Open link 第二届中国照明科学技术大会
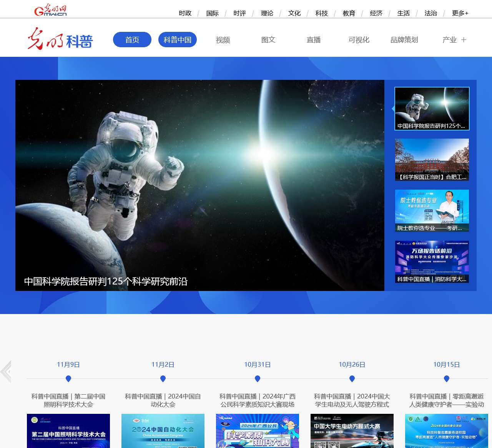The width and height of the screenshot is (492, 448). pos(68,400)
